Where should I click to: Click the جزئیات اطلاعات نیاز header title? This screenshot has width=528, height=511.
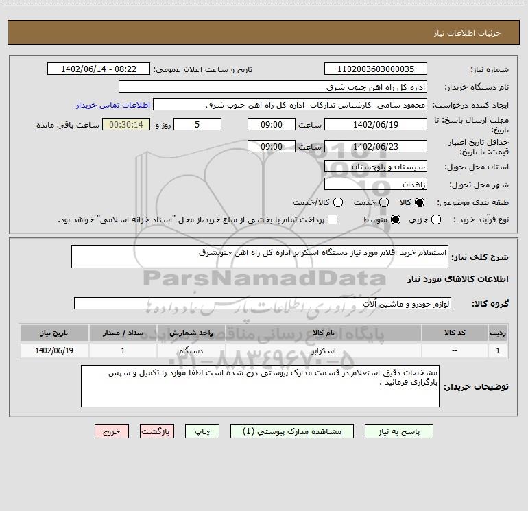(x=468, y=33)
